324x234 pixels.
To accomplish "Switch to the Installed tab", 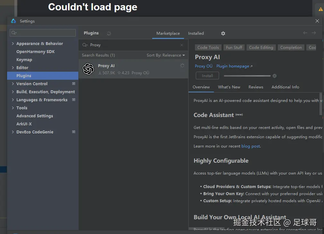I will click(x=196, y=33).
